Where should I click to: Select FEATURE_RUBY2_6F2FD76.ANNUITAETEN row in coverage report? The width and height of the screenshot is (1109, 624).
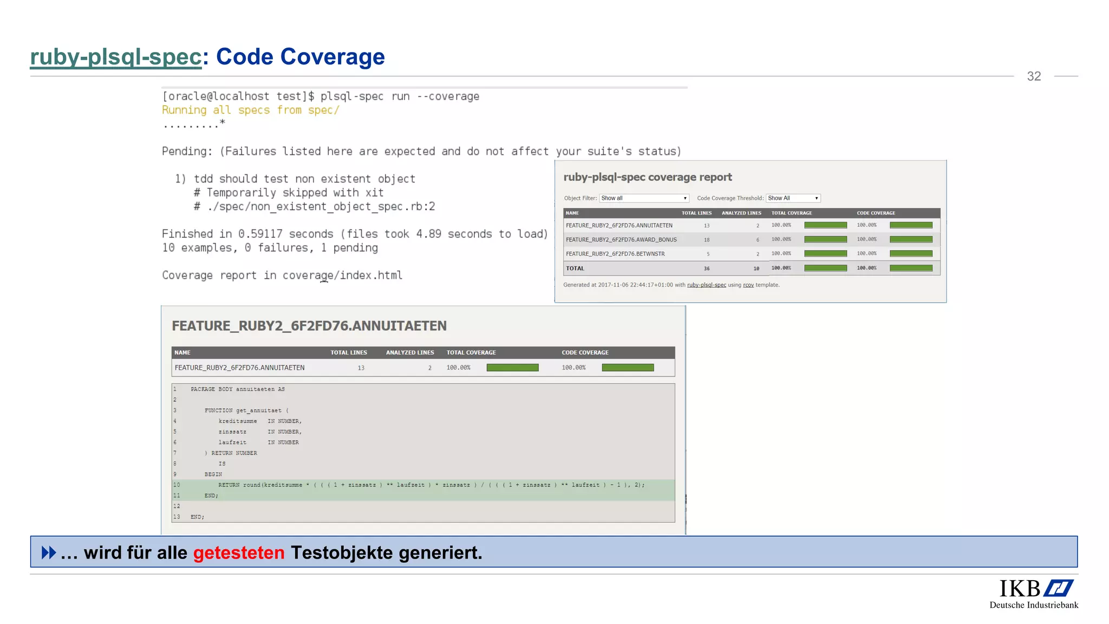(752, 225)
